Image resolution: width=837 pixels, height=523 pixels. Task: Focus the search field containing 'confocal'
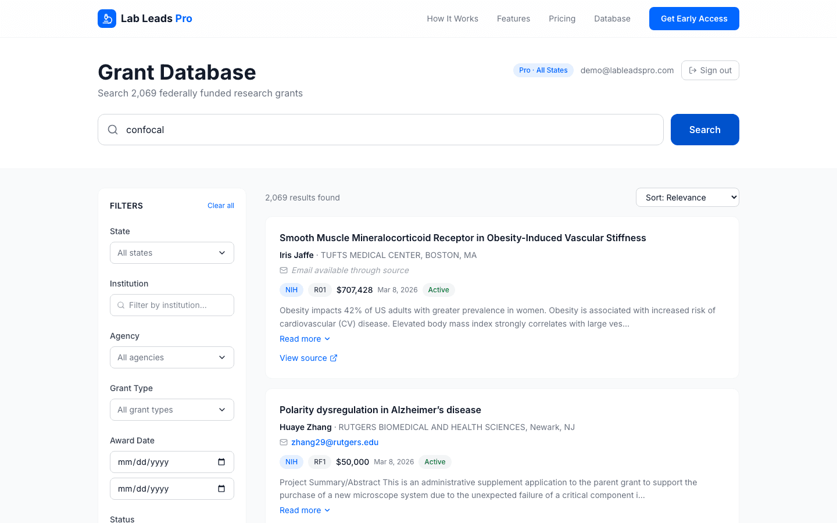(381, 130)
